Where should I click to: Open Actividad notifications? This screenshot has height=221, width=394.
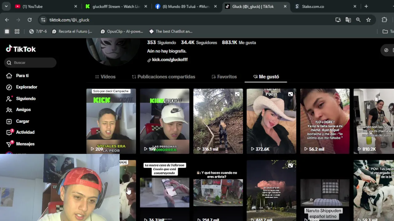tap(21, 132)
